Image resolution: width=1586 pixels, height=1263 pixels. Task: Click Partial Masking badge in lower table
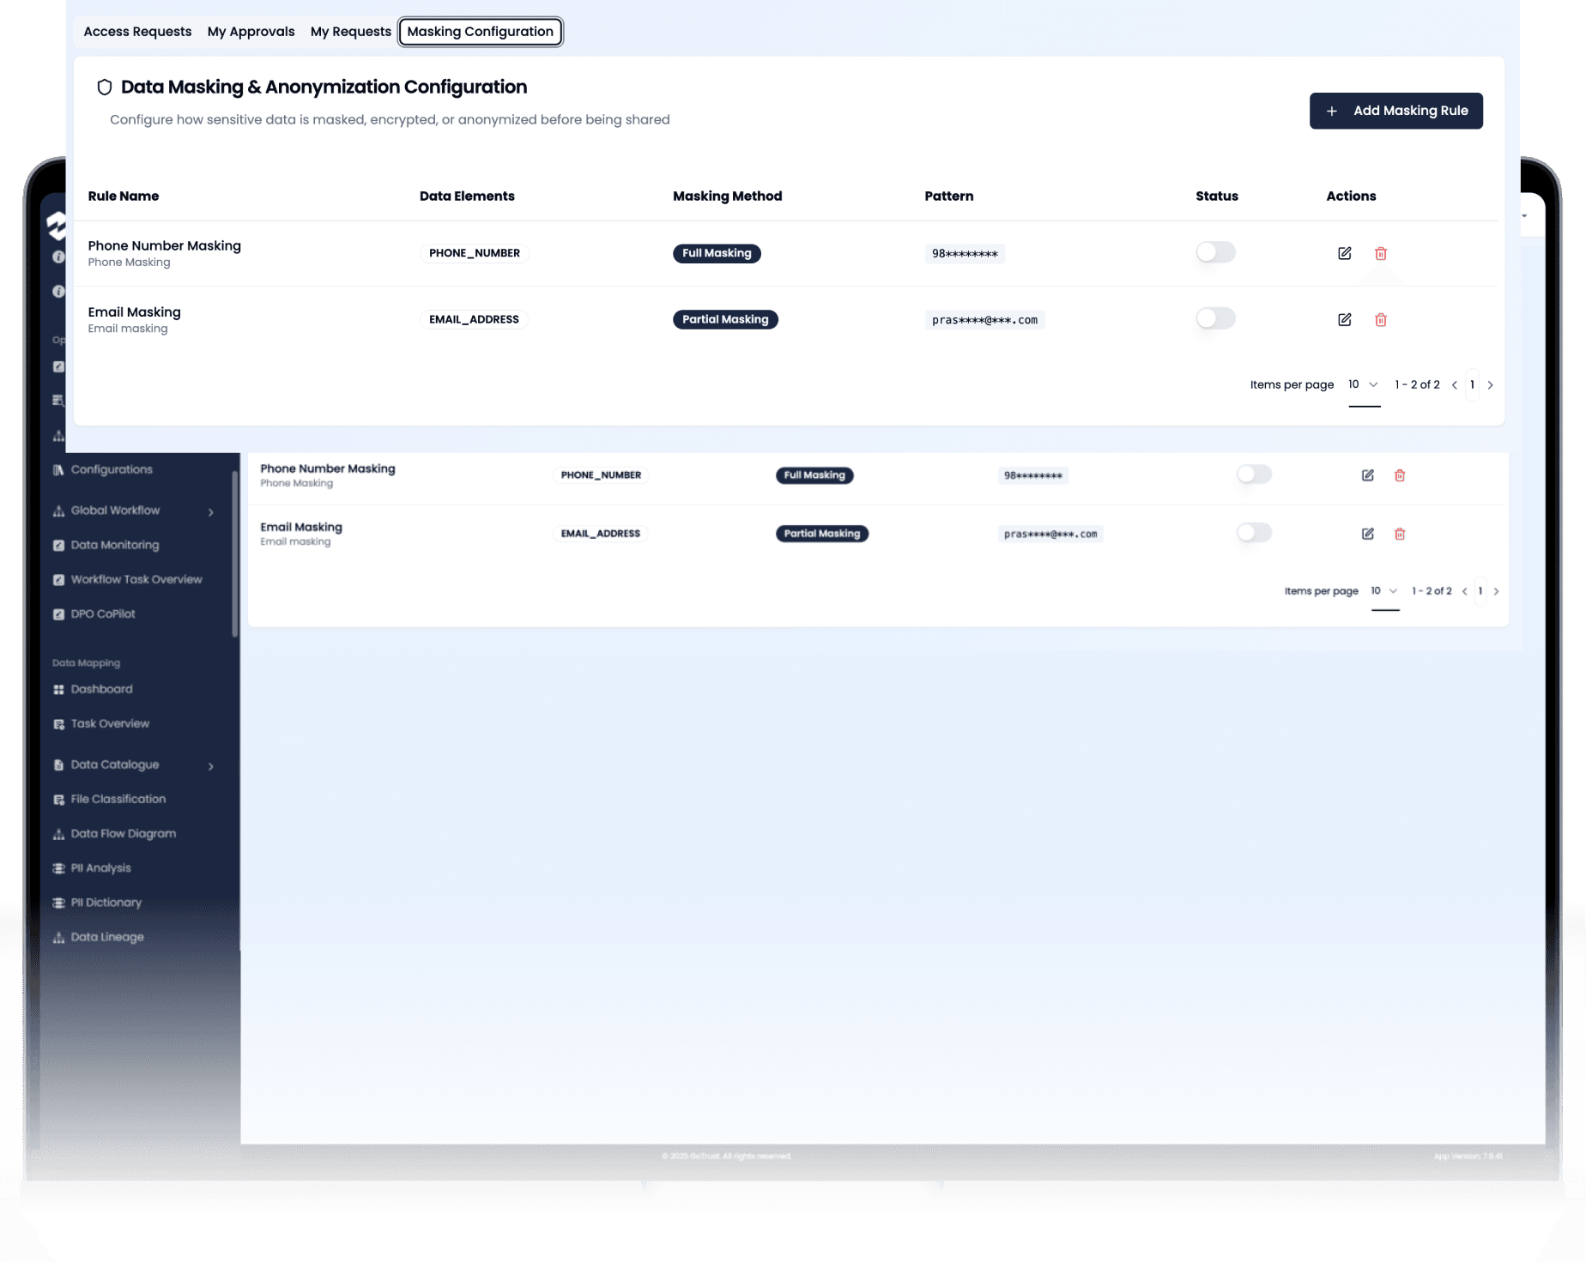tap(822, 534)
